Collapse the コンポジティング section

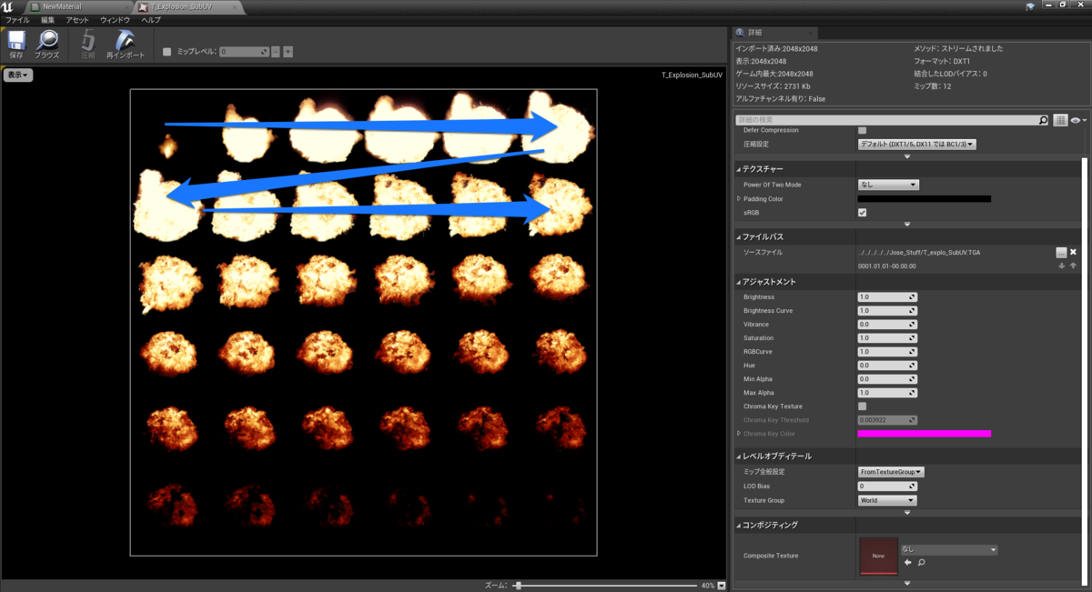(738, 525)
